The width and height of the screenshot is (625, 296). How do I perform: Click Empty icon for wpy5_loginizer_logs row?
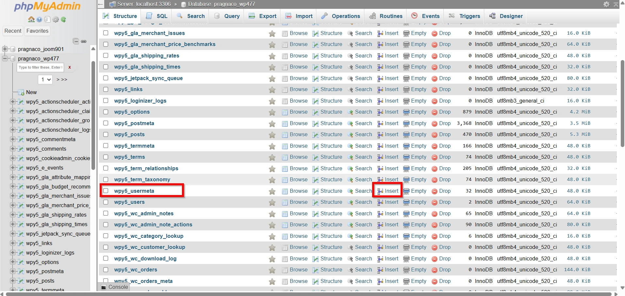tap(406, 101)
